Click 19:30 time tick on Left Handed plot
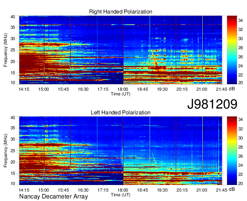Viewport: 247px width, 201px height. click(x=162, y=190)
